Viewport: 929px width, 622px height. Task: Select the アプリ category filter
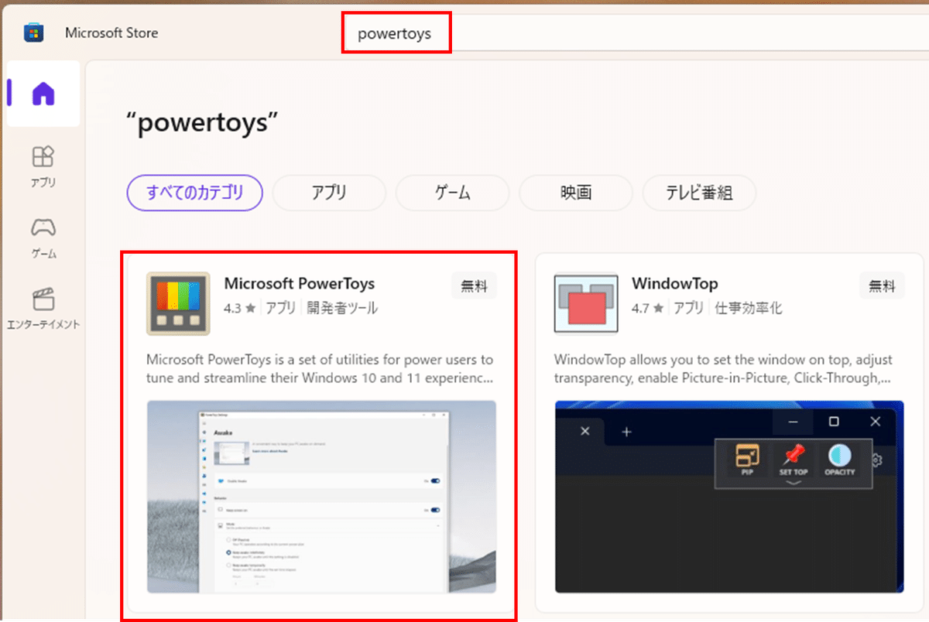pyautogui.click(x=329, y=193)
